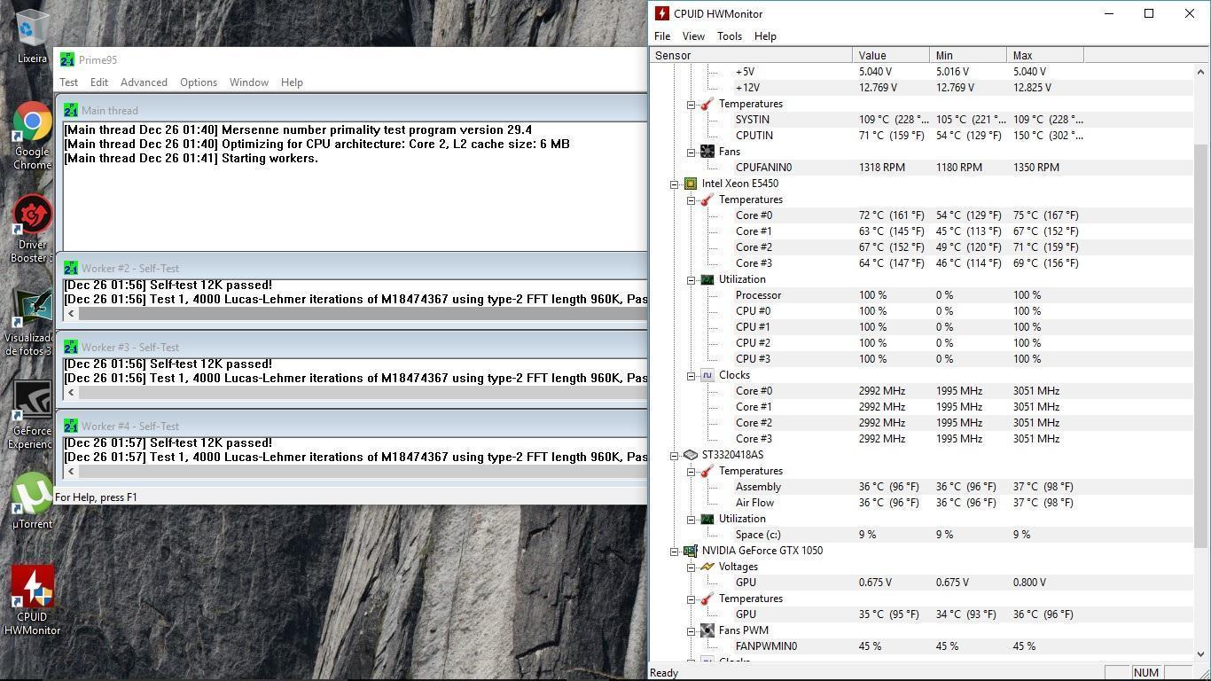Select the CPUFANIN0 fan speed row
The width and height of the screenshot is (1211, 681).
pyautogui.click(x=922, y=168)
